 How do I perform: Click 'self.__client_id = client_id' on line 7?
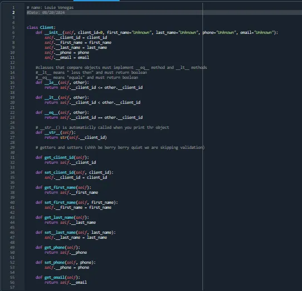(x=76, y=38)
